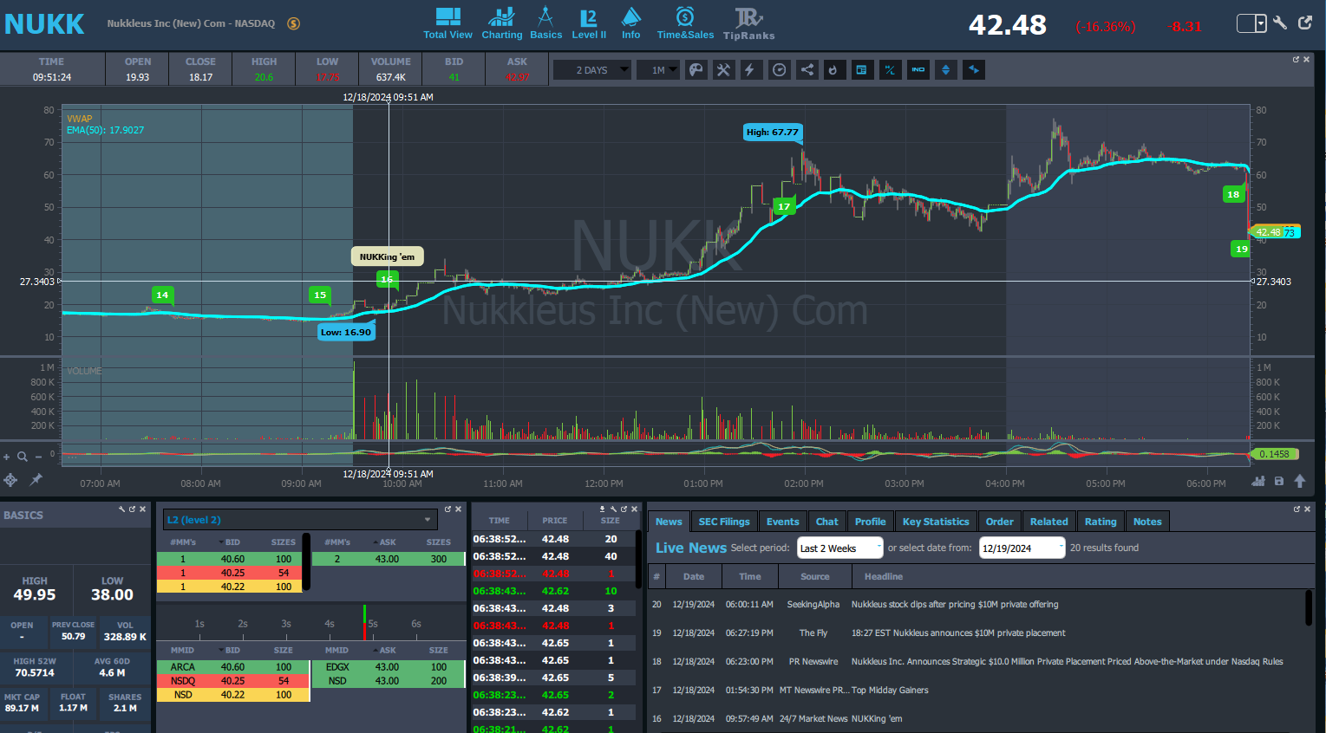Open the 2 DAYS range dropdown
Image resolution: width=1326 pixels, height=733 pixels.
[592, 70]
